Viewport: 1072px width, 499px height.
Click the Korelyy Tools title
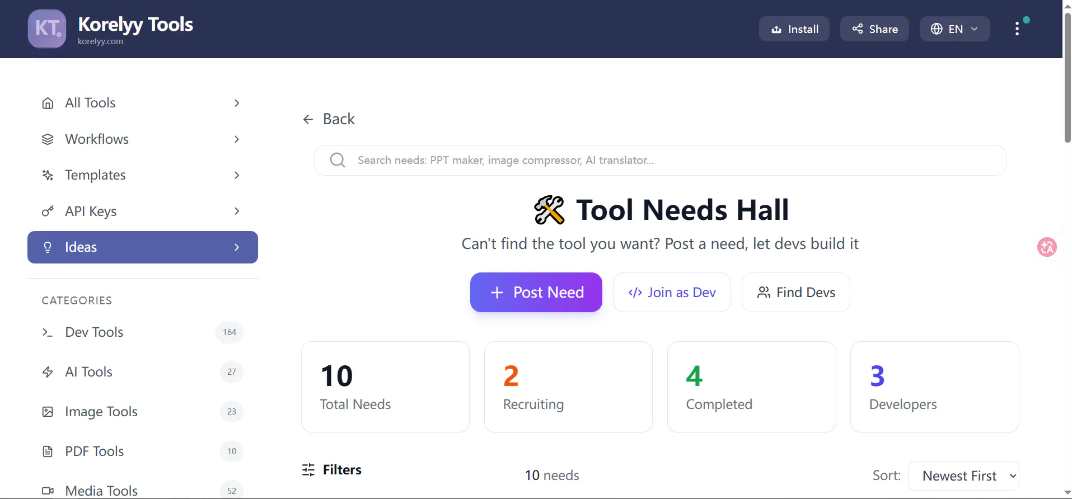(x=135, y=24)
